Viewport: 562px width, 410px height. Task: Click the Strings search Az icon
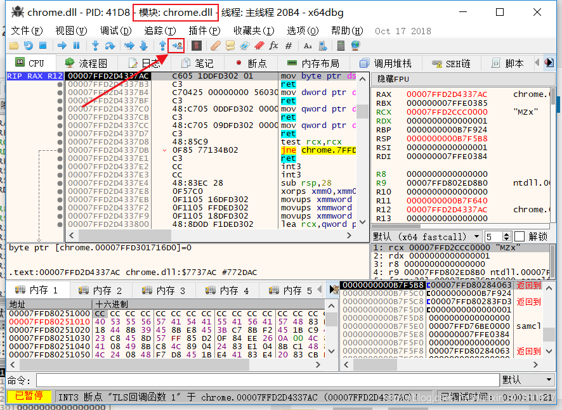(x=308, y=46)
